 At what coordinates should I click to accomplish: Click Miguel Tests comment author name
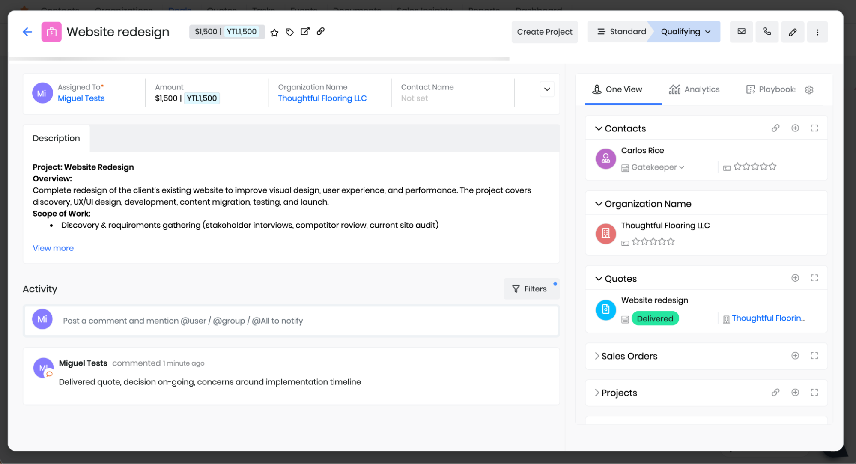click(83, 363)
